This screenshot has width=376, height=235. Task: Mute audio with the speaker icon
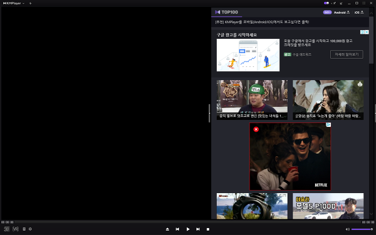point(347,229)
